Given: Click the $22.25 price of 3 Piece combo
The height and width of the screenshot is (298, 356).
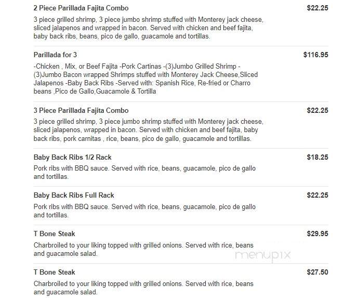Looking at the screenshot, I should 318,111.
